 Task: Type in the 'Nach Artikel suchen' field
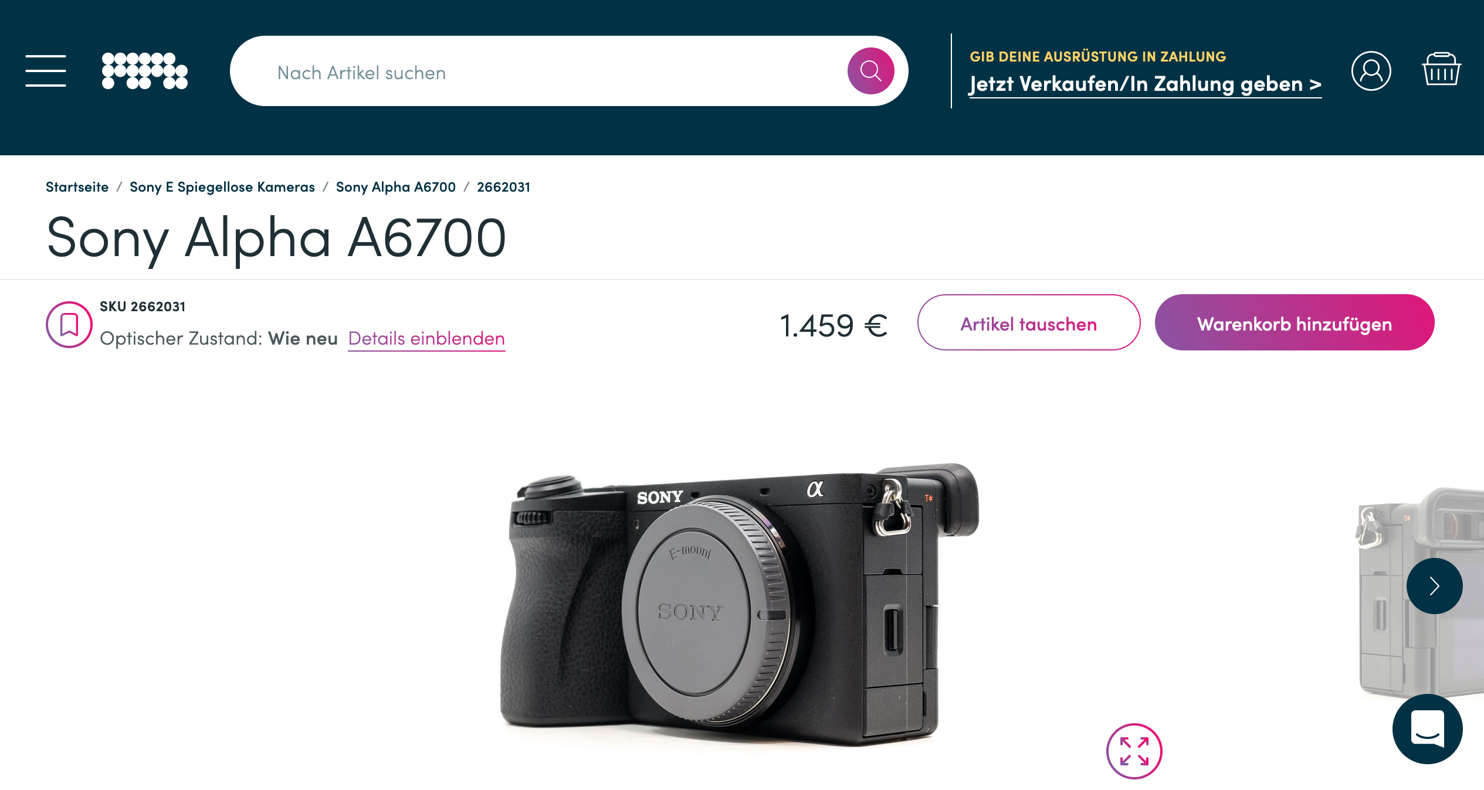point(551,72)
